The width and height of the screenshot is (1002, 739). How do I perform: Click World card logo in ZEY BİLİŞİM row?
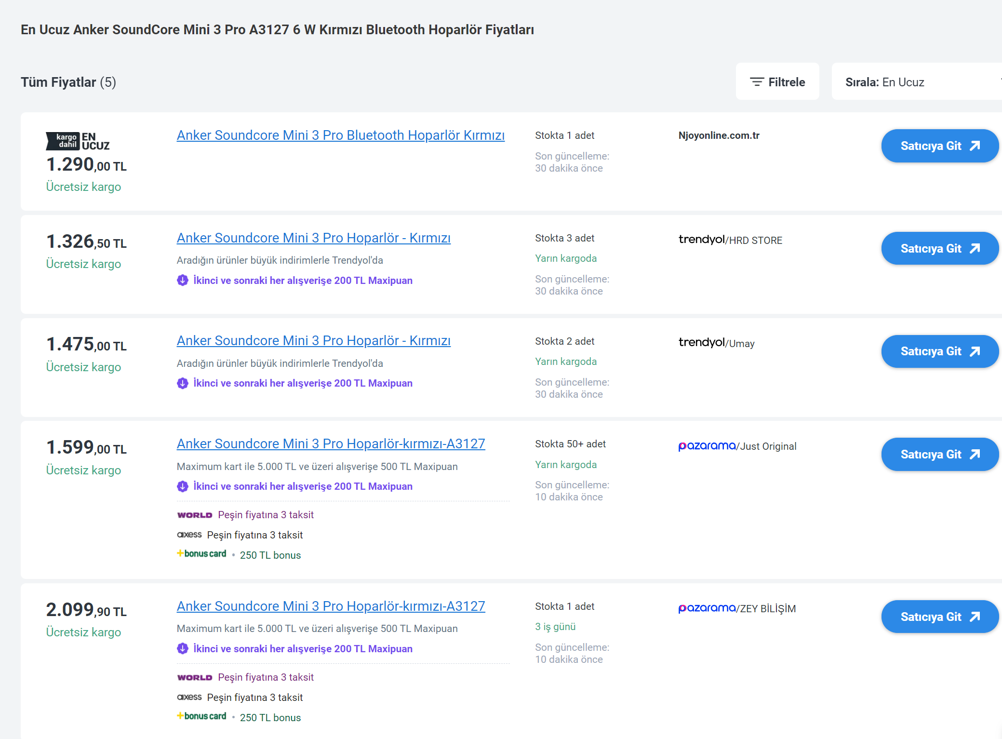[x=195, y=678]
